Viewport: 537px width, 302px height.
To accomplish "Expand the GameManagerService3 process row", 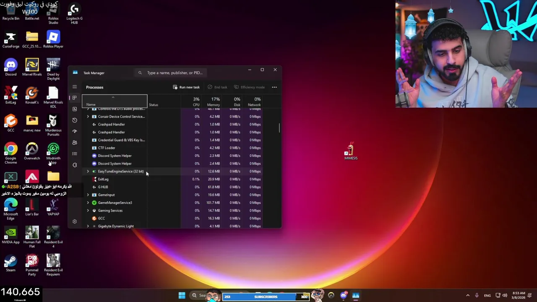I will click(88, 203).
